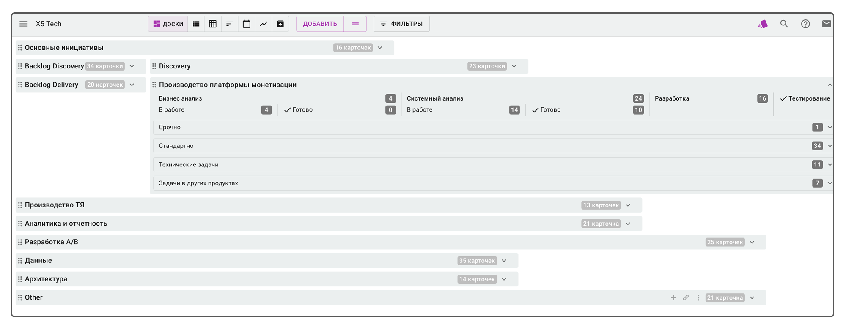Click the ДОБАВИТЬ button
Image resolution: width=846 pixels, height=330 pixels.
tap(320, 24)
